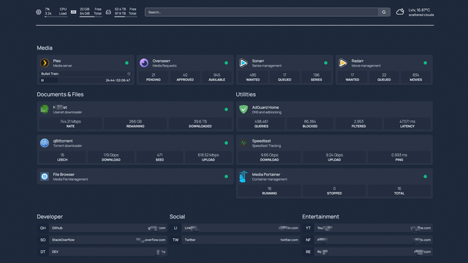Click the qBittorrent LEECH count

62,157
